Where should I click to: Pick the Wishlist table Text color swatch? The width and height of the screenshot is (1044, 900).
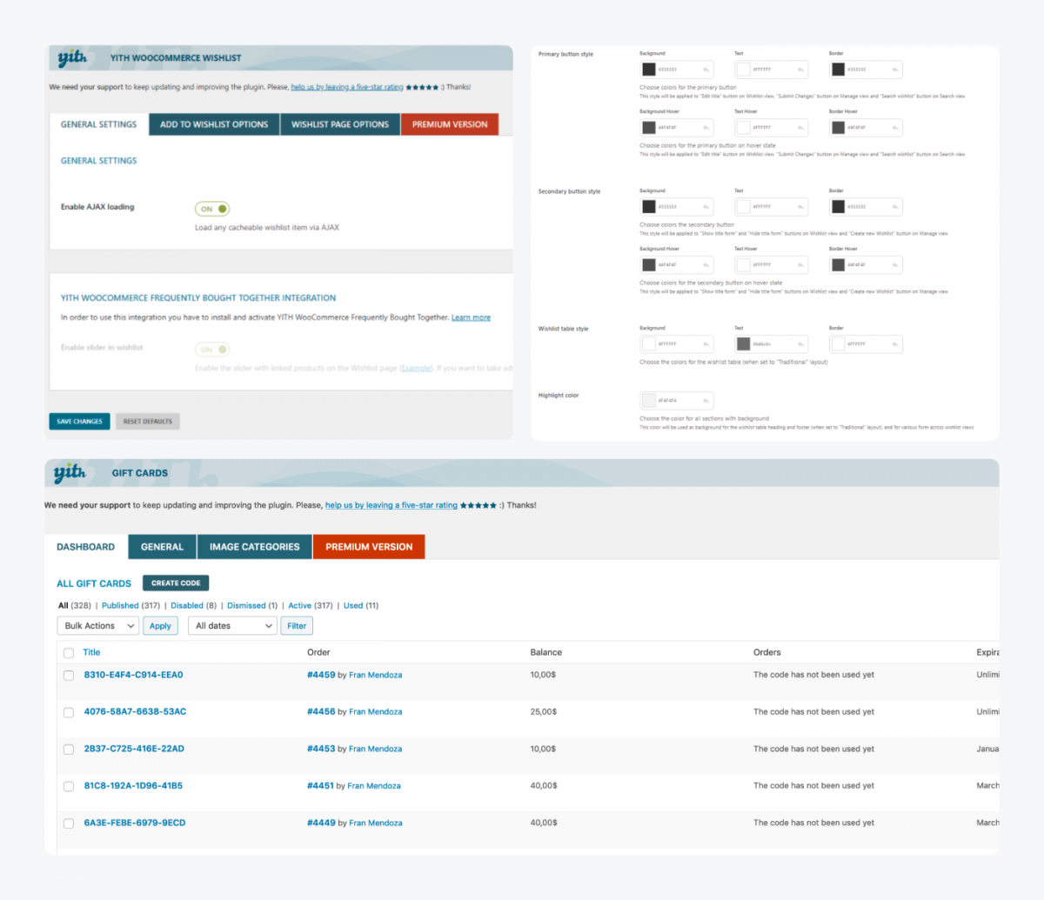[x=744, y=344]
